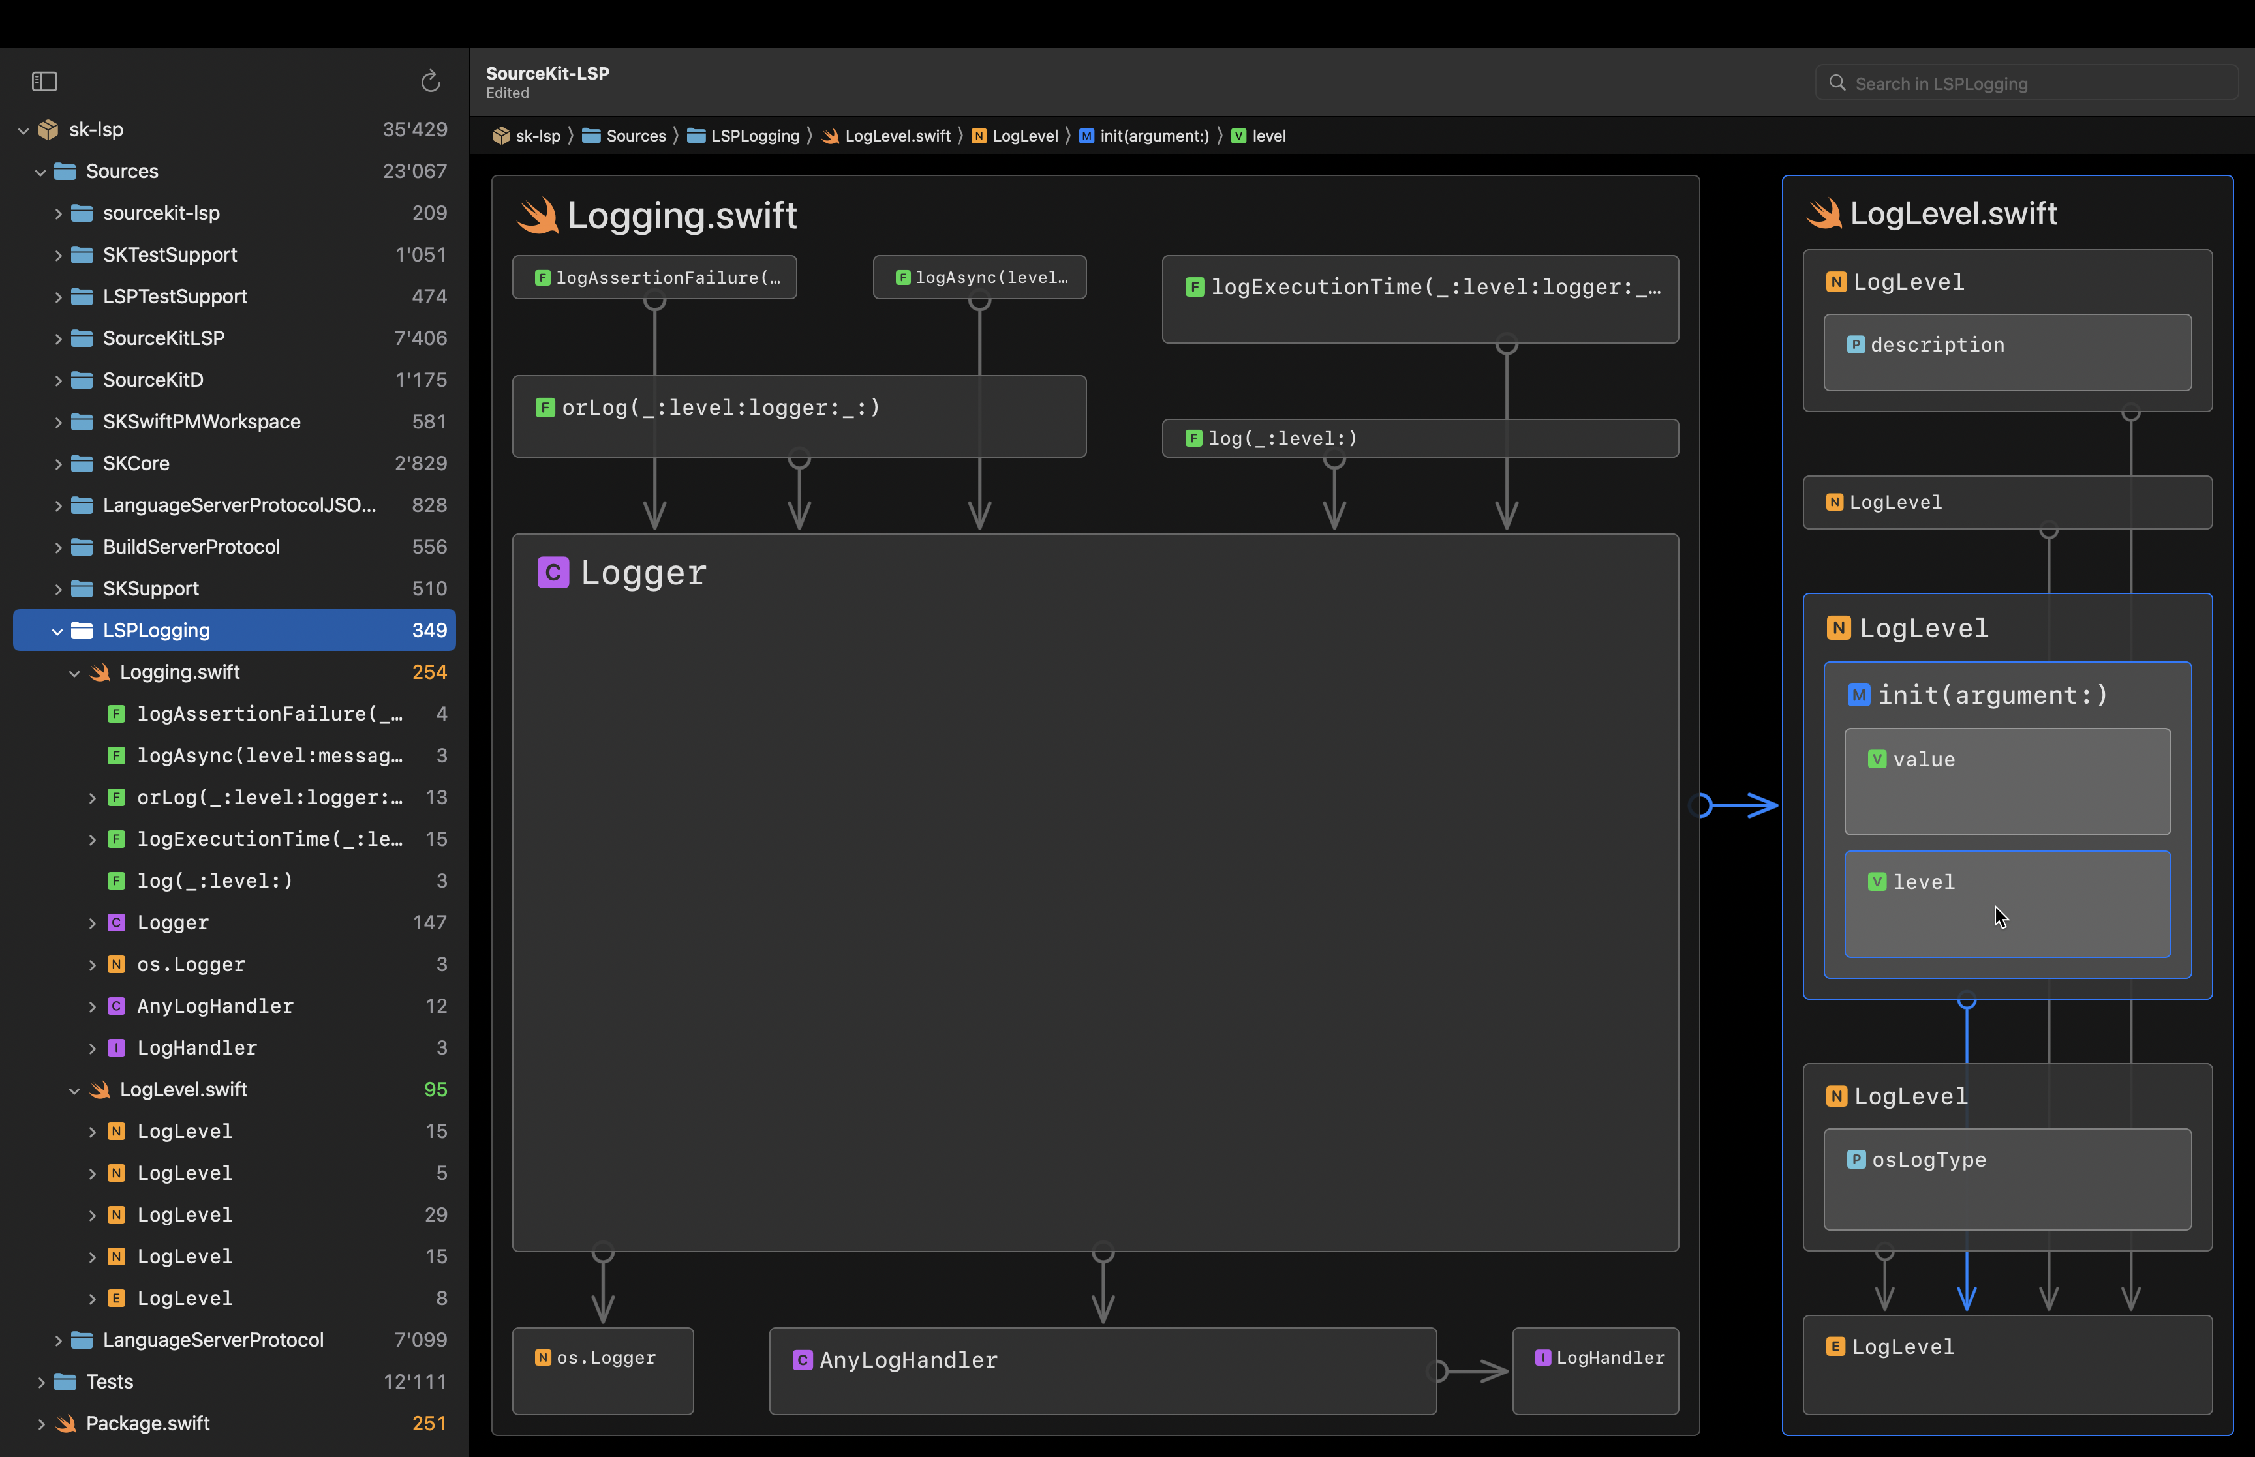The width and height of the screenshot is (2255, 1457).
Task: Select the orLog node in diagram
Action: (x=799, y=416)
